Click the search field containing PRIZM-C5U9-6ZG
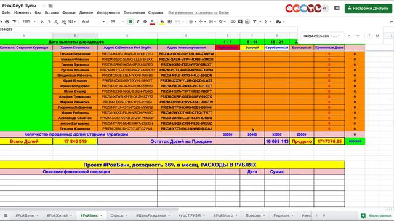The width and height of the screenshot is (394, 221). coord(321,36)
